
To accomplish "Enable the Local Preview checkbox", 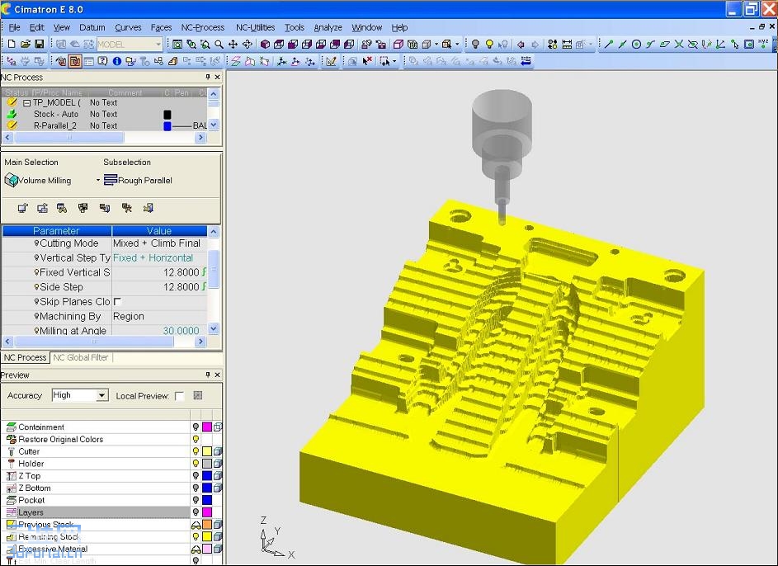I will [180, 396].
